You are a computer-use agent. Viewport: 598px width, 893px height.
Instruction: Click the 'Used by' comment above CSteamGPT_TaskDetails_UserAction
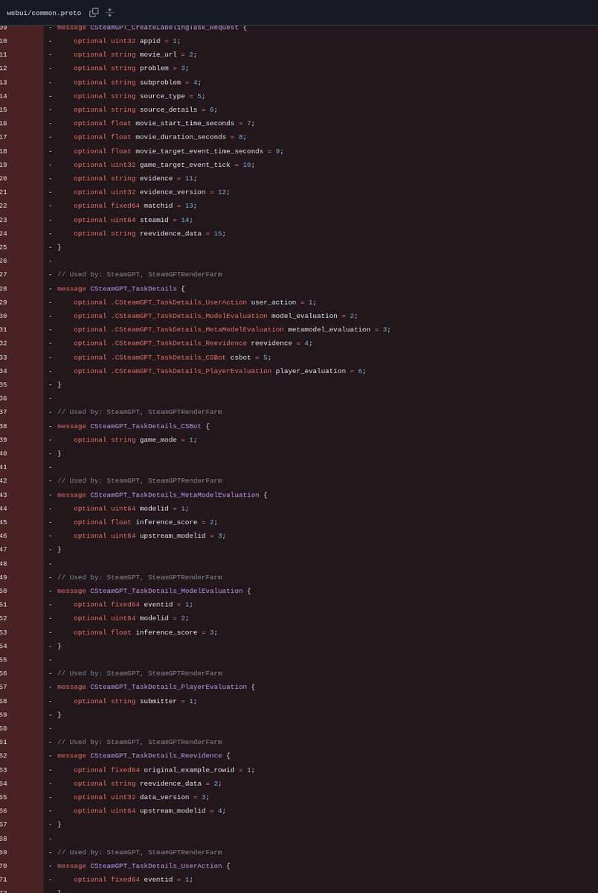point(139,853)
